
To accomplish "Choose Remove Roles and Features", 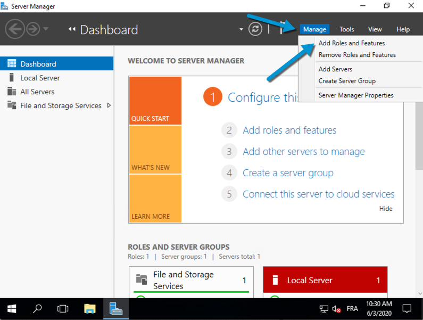I will tap(357, 55).
